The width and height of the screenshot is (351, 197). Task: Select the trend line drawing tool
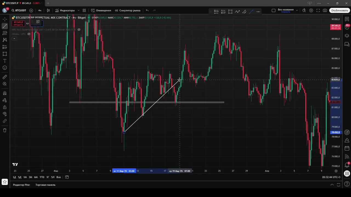click(x=5, y=26)
